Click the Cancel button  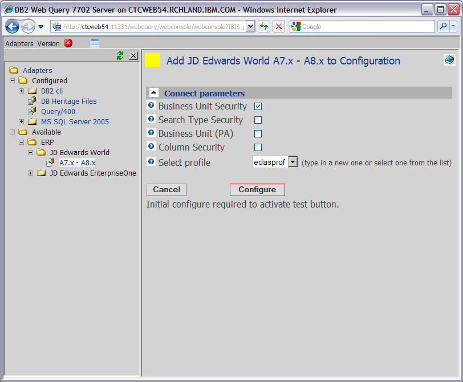pyautogui.click(x=166, y=189)
